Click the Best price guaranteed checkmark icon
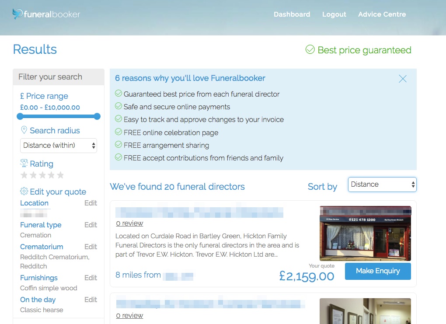 (x=310, y=49)
